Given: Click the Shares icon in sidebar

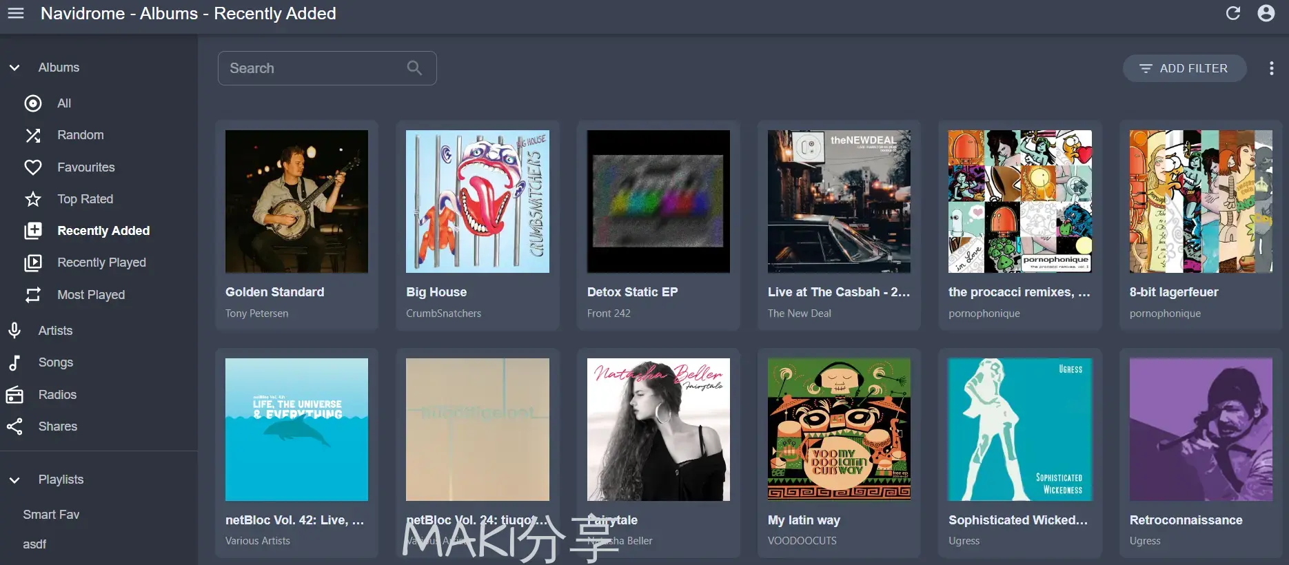Looking at the screenshot, I should 14,427.
